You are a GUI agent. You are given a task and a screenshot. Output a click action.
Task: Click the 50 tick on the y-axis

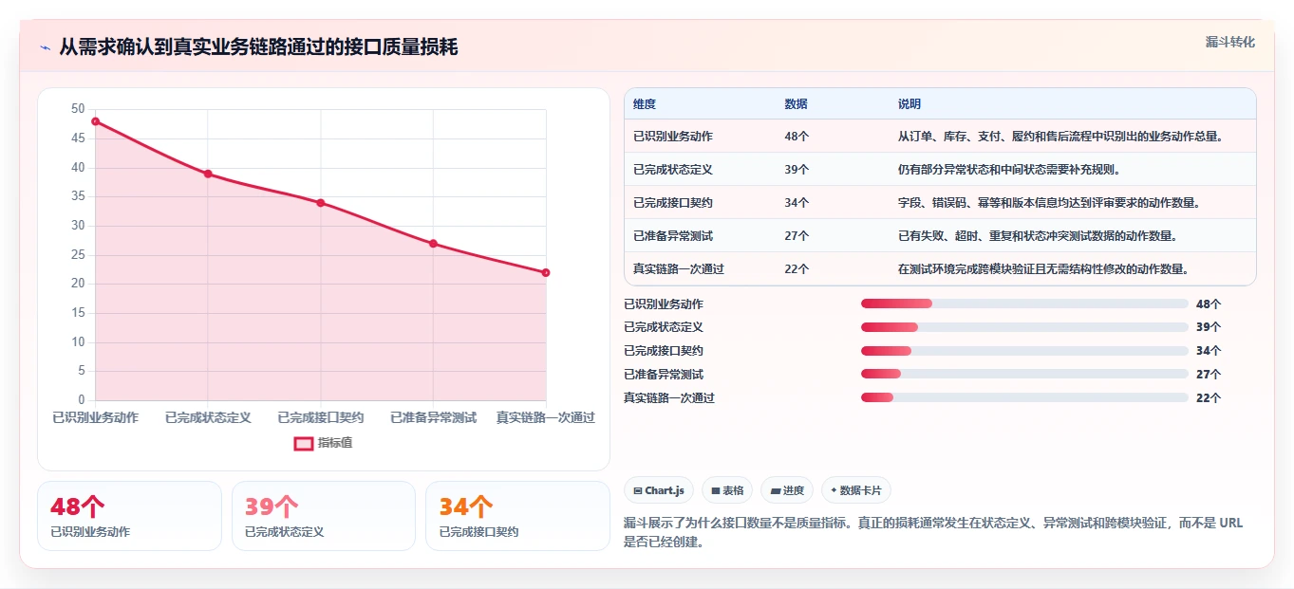point(78,109)
